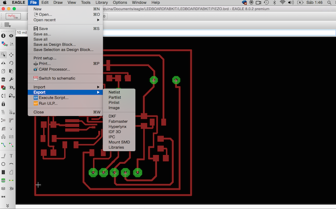Select the Info tool icon
The width and height of the screenshot is (336, 209).
(x=3, y=36)
